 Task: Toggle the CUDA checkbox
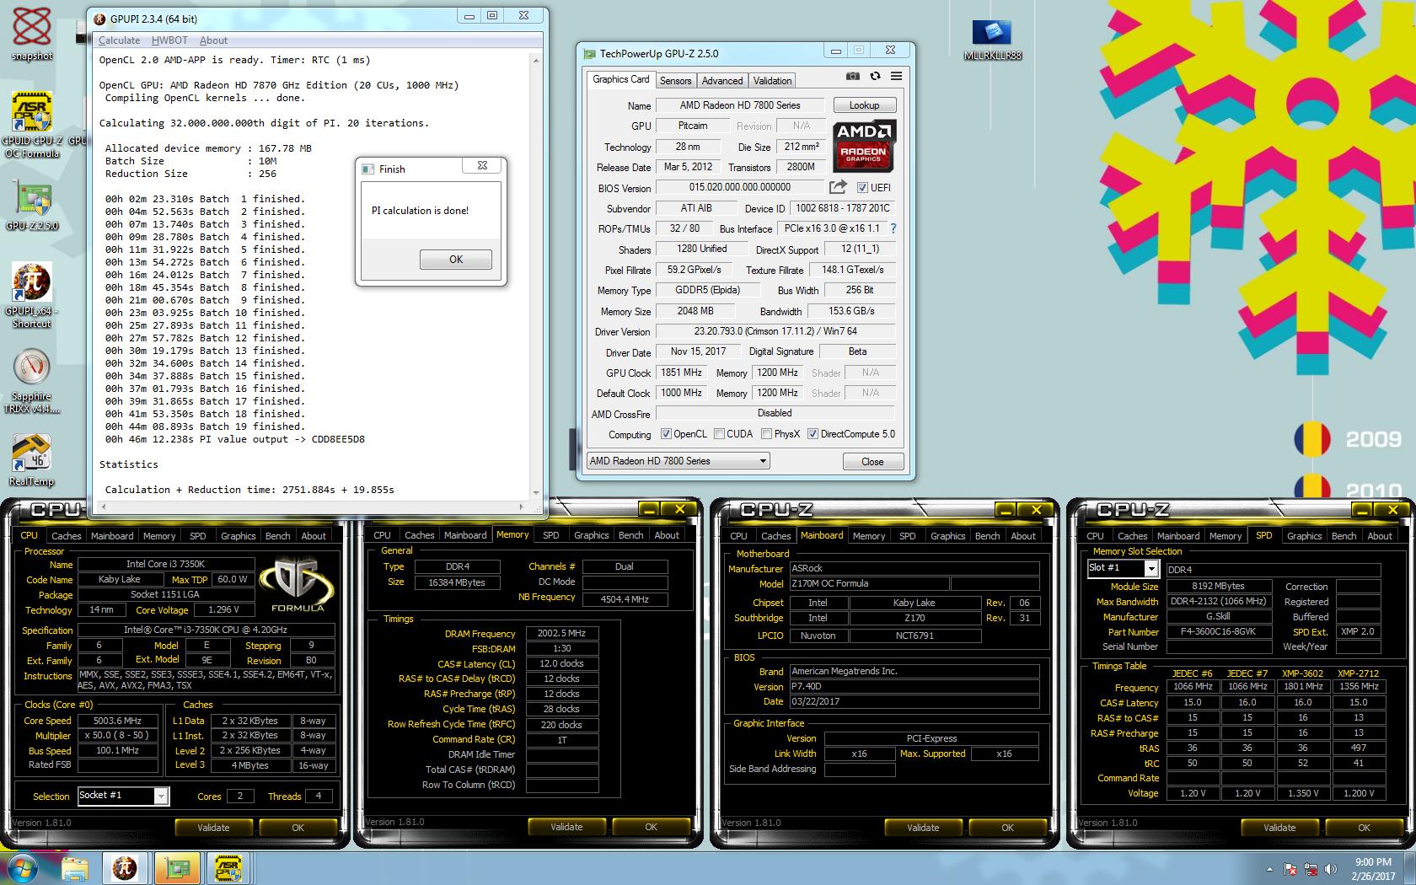pos(719,434)
